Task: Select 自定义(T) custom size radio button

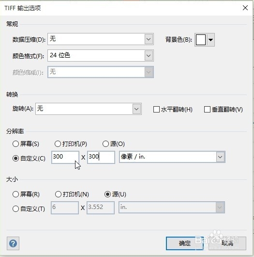Action: coord(15,209)
